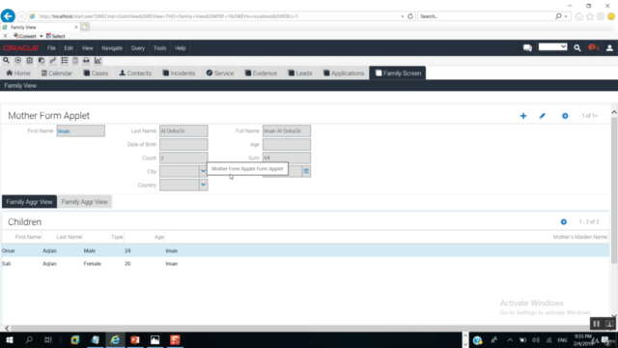Screen dimensions: 618x348
Task: Open the Navigate menu
Action: [112, 48]
